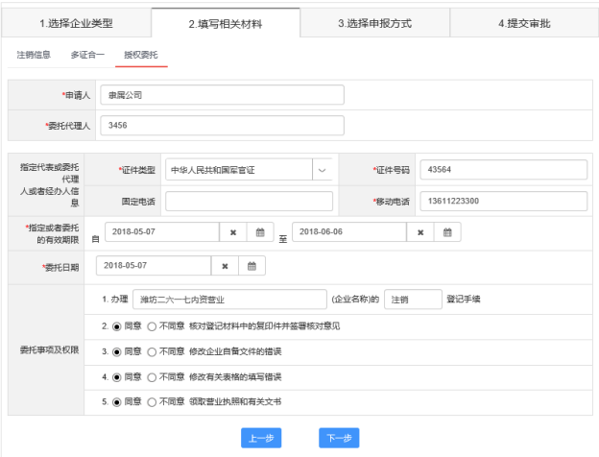Select 同意 for item 3 修改企业自备文件

click(117, 351)
